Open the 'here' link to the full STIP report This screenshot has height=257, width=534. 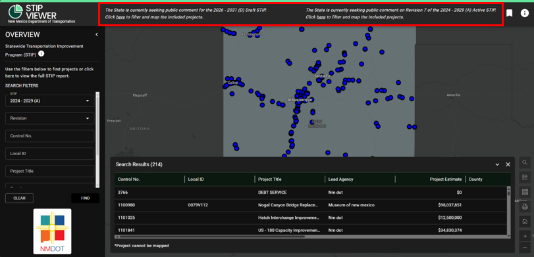9,76
